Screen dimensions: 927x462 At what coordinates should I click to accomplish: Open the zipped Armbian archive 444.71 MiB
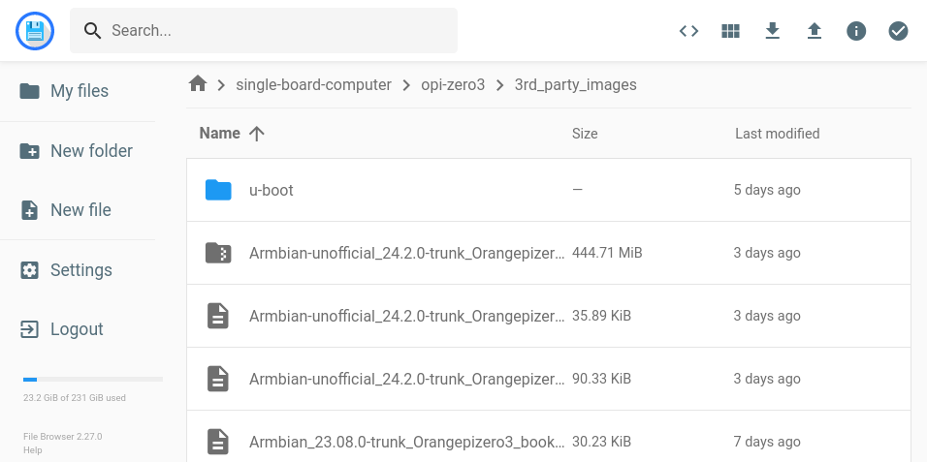[x=406, y=253]
